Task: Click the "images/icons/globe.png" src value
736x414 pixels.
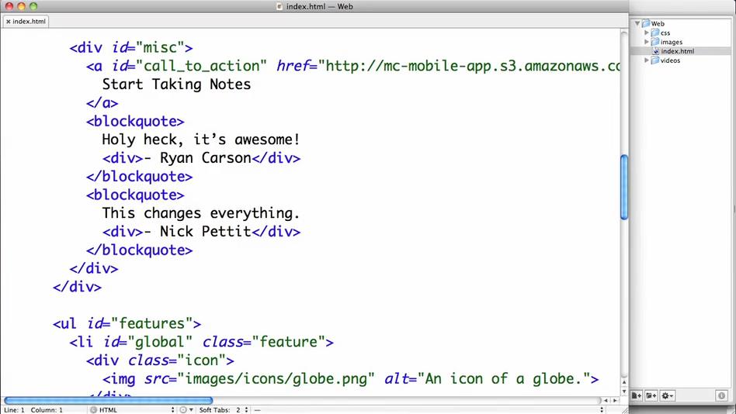Action: 276,379
